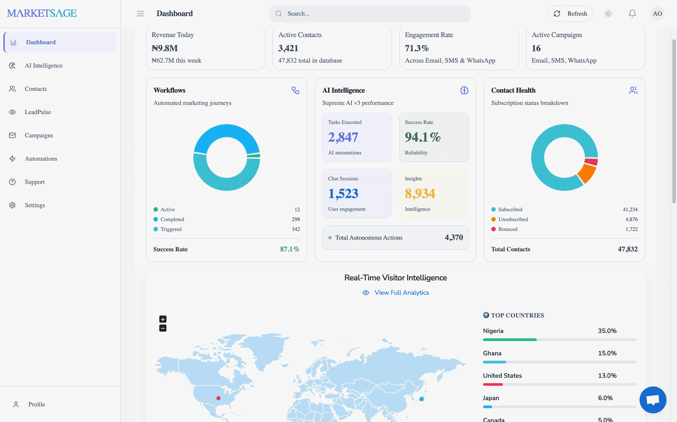
Task: Click the LeadPulse eye icon
Action: pos(12,112)
